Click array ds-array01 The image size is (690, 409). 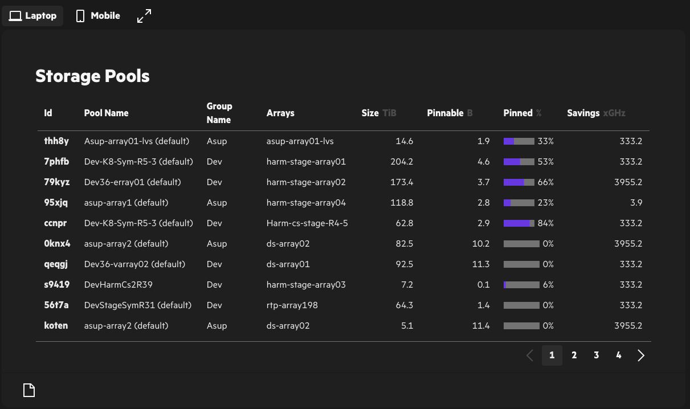(288, 264)
